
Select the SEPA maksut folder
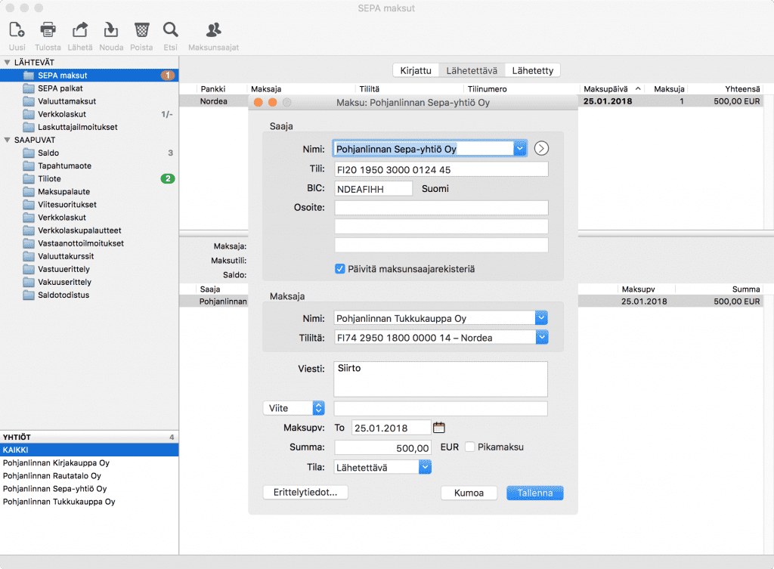(89, 76)
